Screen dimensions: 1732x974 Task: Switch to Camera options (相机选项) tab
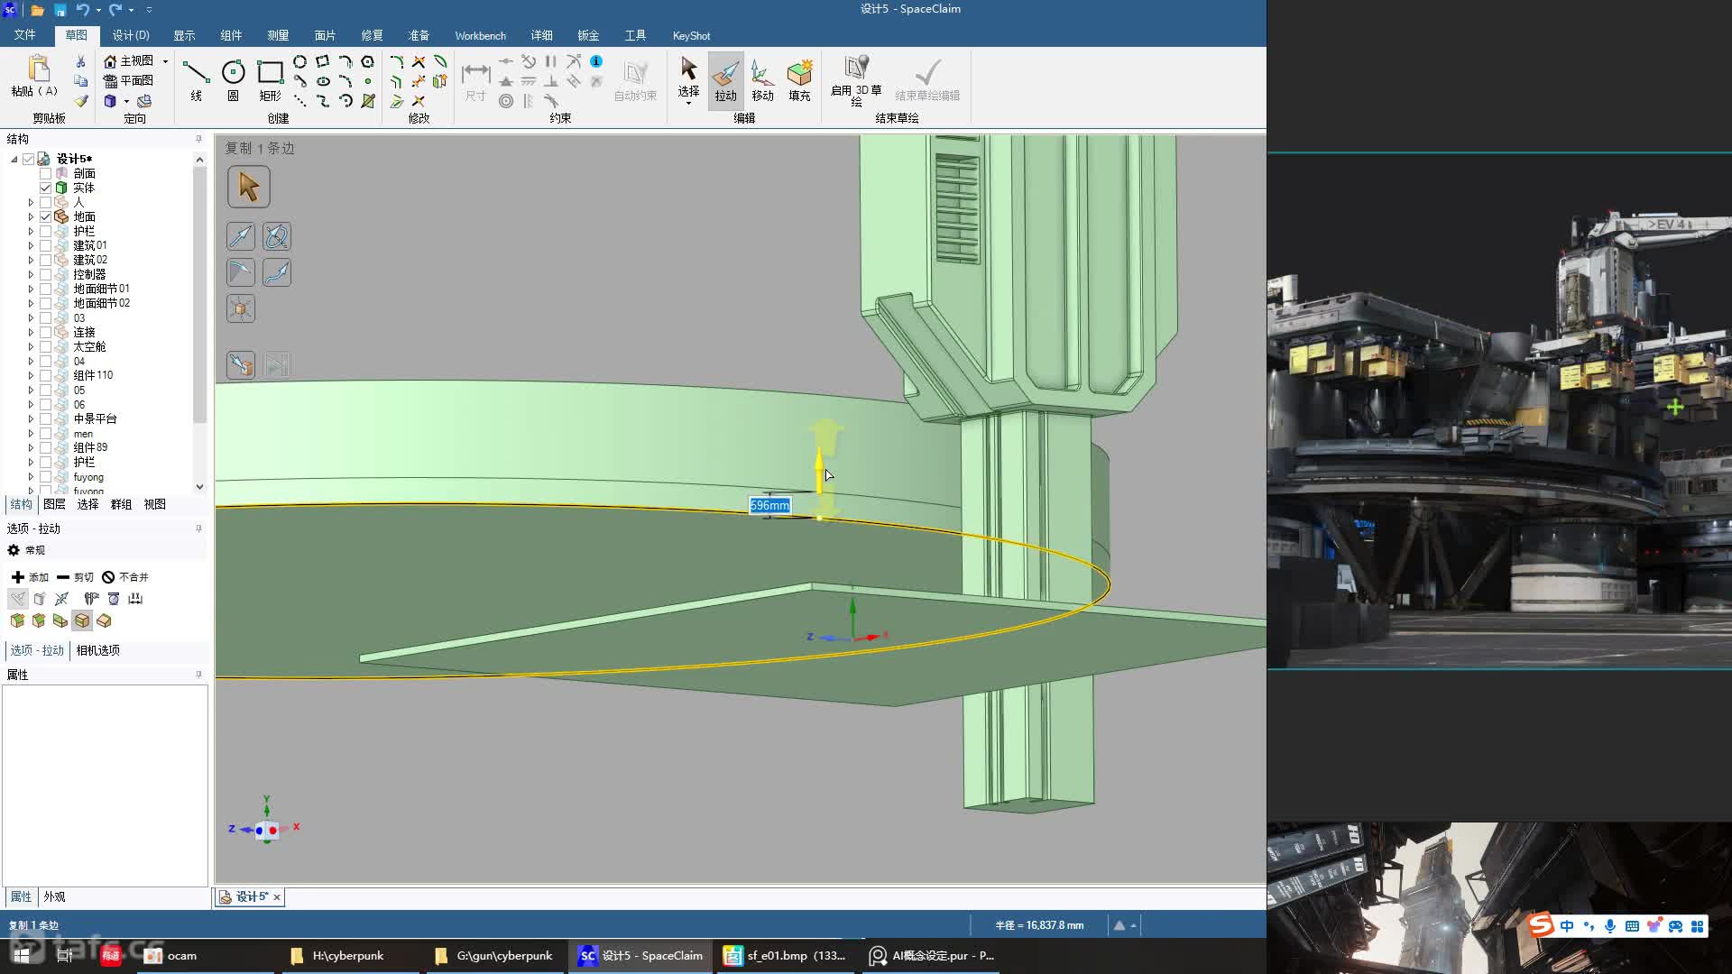(x=97, y=650)
